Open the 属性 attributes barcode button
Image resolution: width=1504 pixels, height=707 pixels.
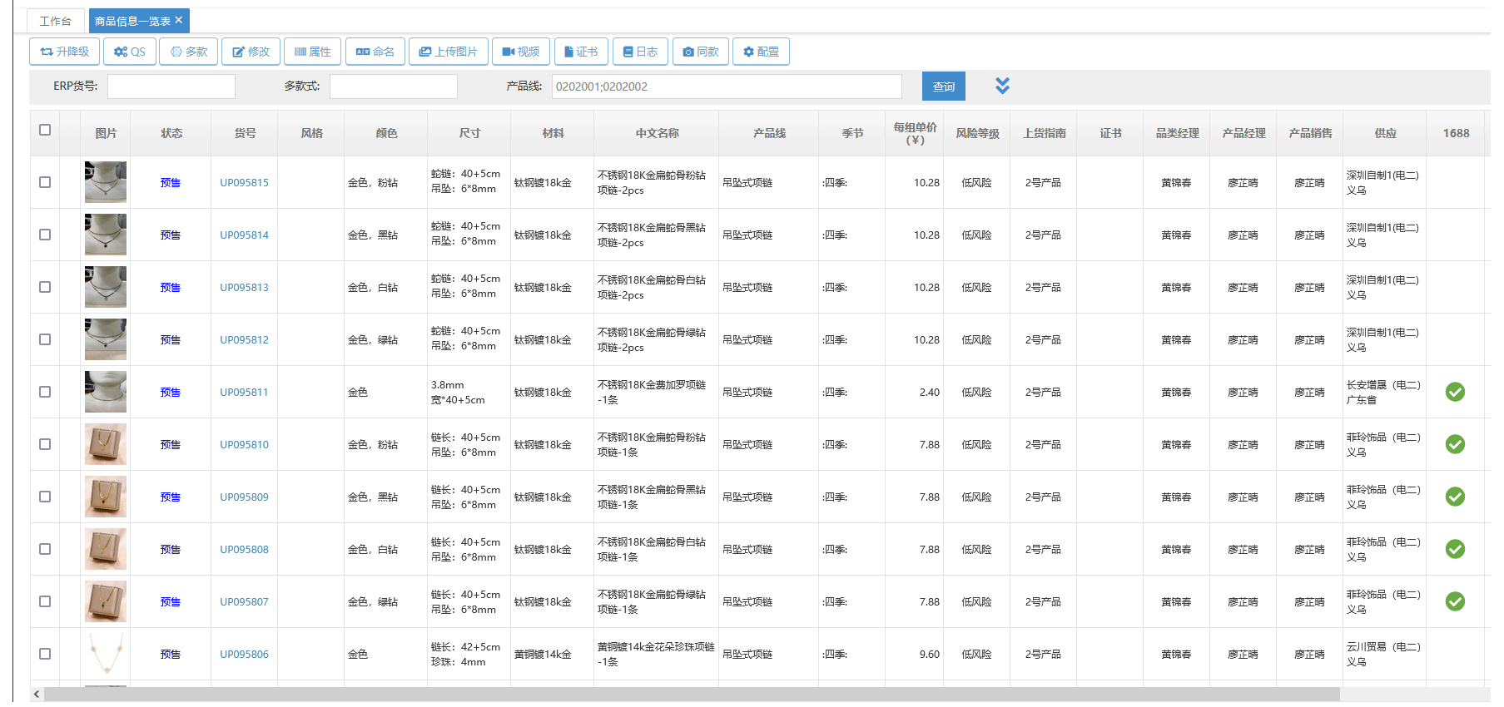point(312,52)
